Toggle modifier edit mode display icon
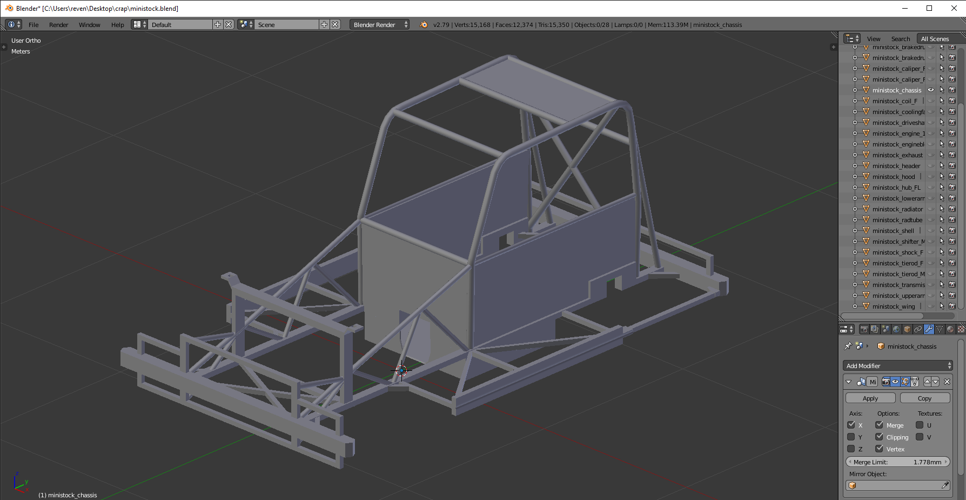 (905, 382)
